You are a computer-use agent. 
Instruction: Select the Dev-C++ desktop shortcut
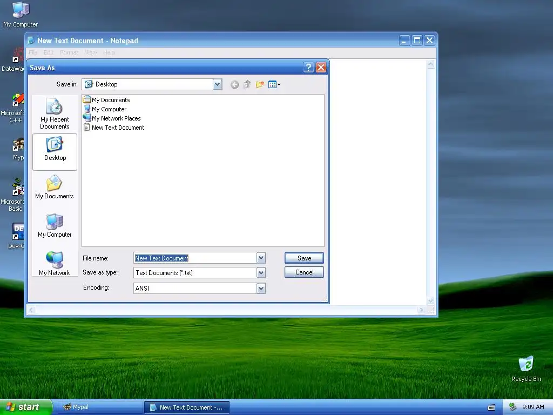[16, 236]
